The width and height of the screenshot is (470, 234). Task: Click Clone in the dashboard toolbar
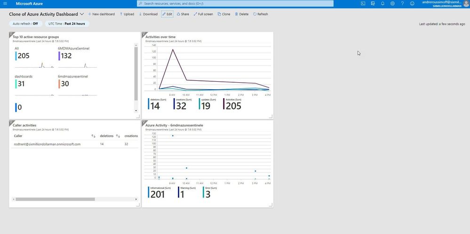pyautogui.click(x=224, y=14)
